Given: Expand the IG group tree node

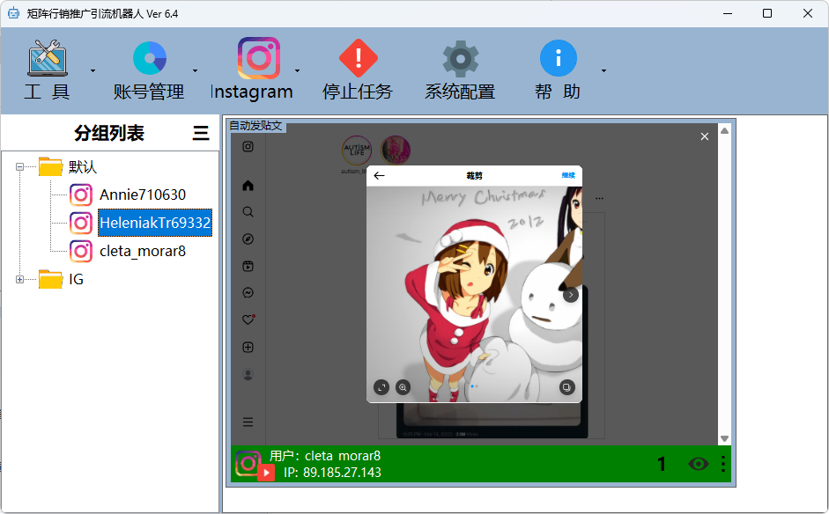Looking at the screenshot, I should click(19, 280).
